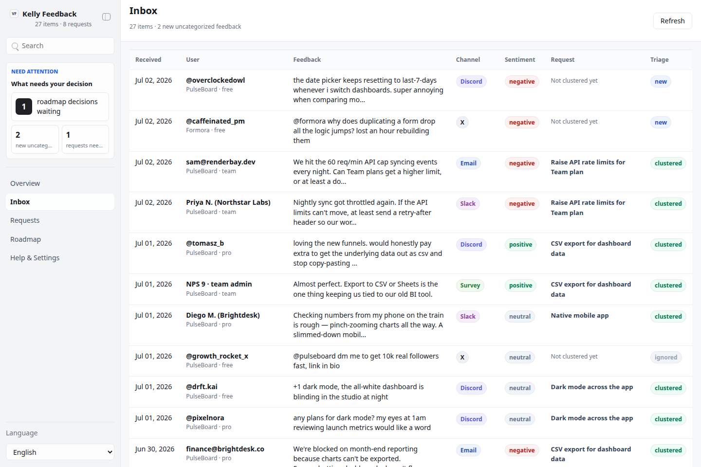Open the Language dropdown set to English
701x467 pixels.
click(x=60, y=452)
